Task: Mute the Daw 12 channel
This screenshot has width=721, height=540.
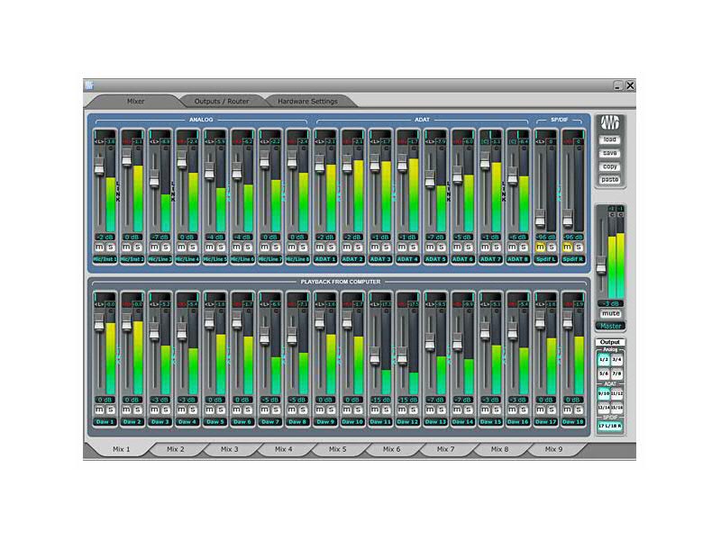Action: 403,410
